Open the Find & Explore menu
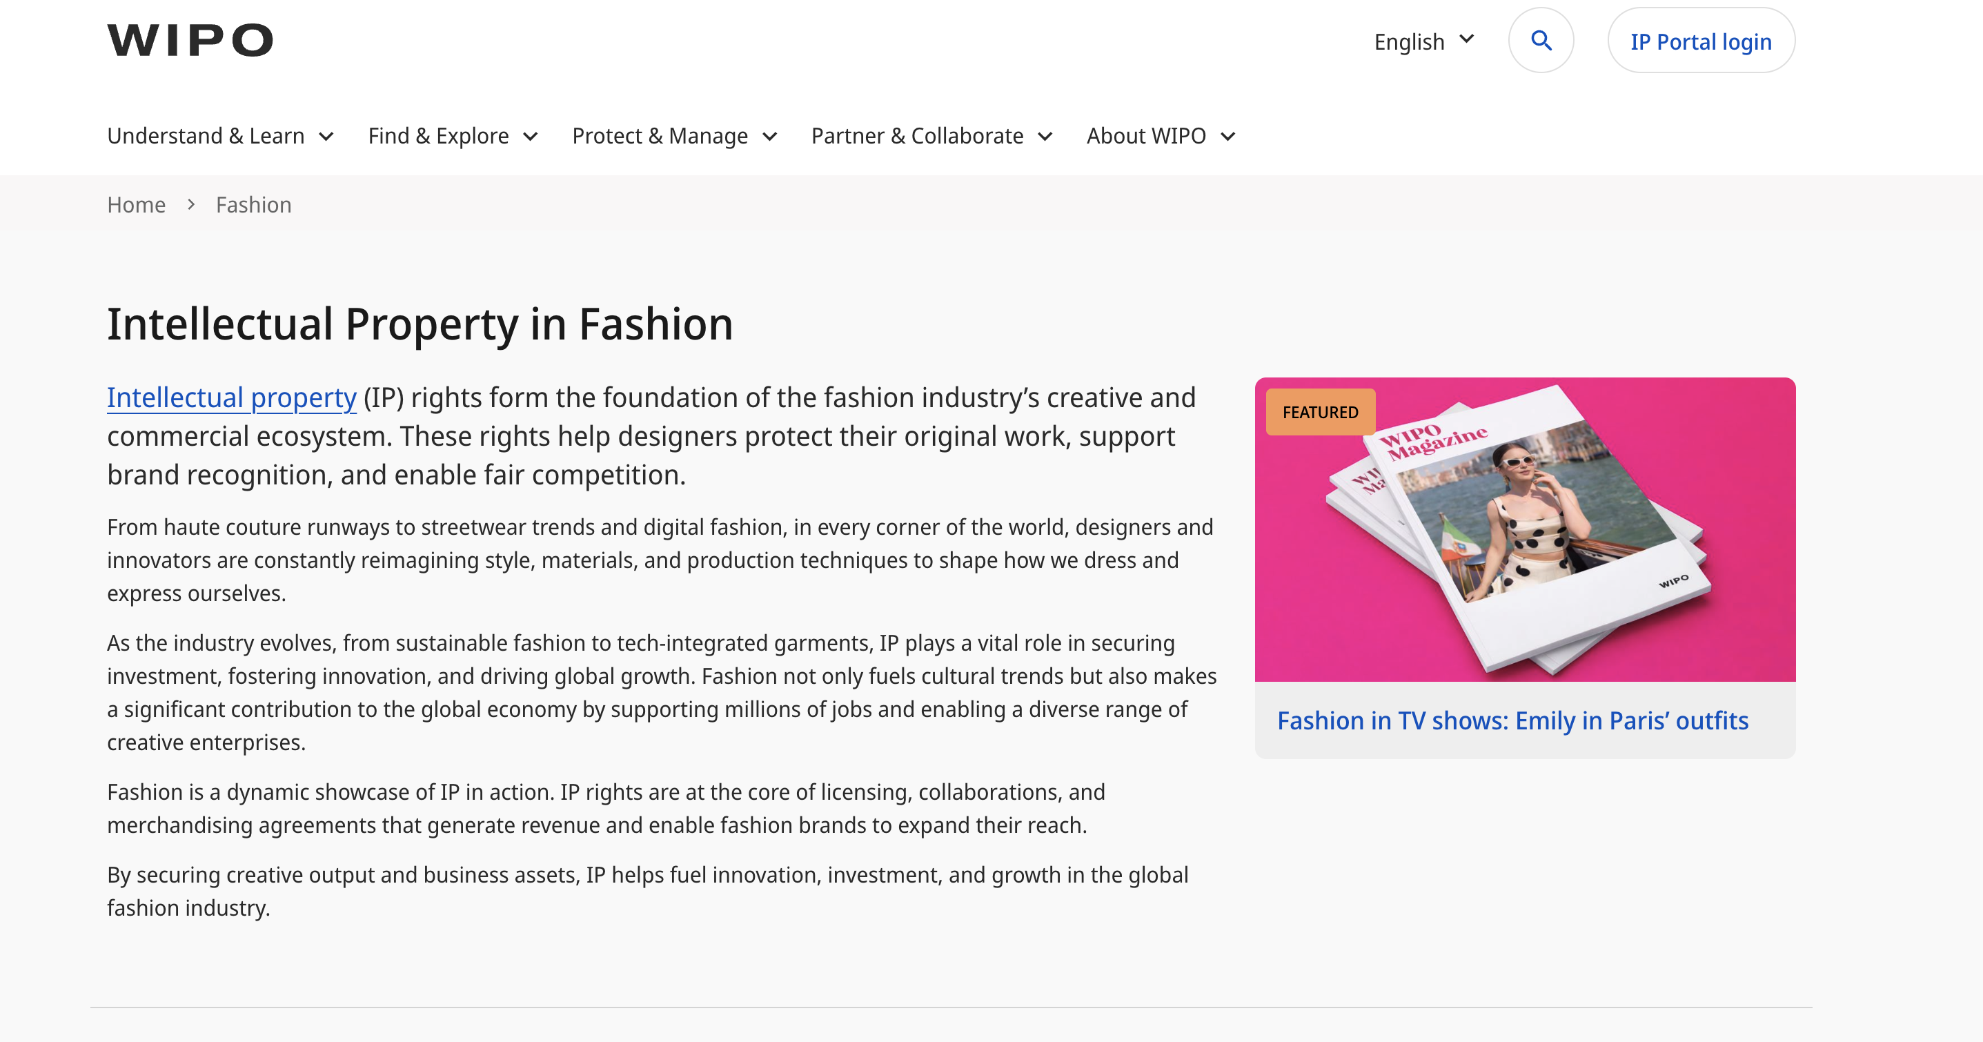The image size is (1983, 1042). click(453, 137)
